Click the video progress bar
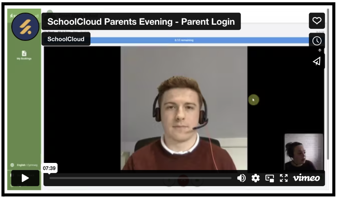This screenshot has height=200, width=338. point(140,178)
